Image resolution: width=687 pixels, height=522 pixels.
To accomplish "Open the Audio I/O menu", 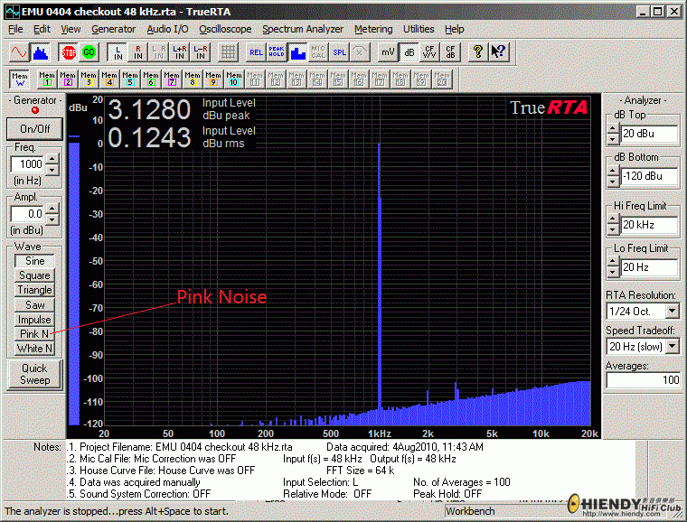I will tap(167, 29).
